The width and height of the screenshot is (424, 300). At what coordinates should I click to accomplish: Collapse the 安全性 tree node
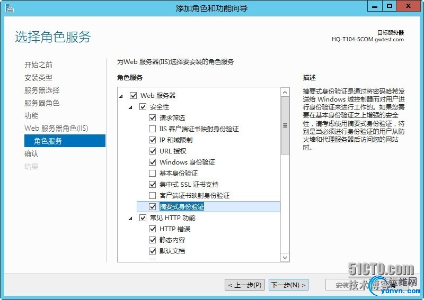(x=131, y=107)
